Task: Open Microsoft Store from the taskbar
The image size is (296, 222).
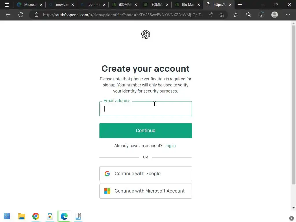Action: (50, 216)
